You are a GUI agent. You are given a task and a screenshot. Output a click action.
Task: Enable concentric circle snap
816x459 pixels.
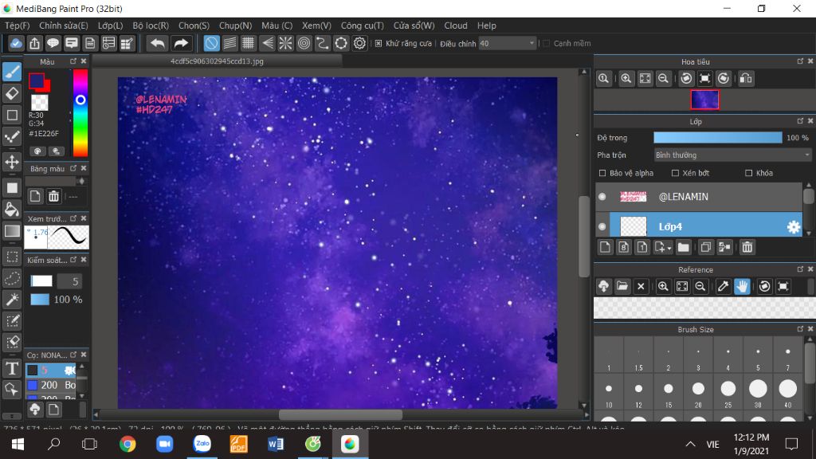click(304, 43)
